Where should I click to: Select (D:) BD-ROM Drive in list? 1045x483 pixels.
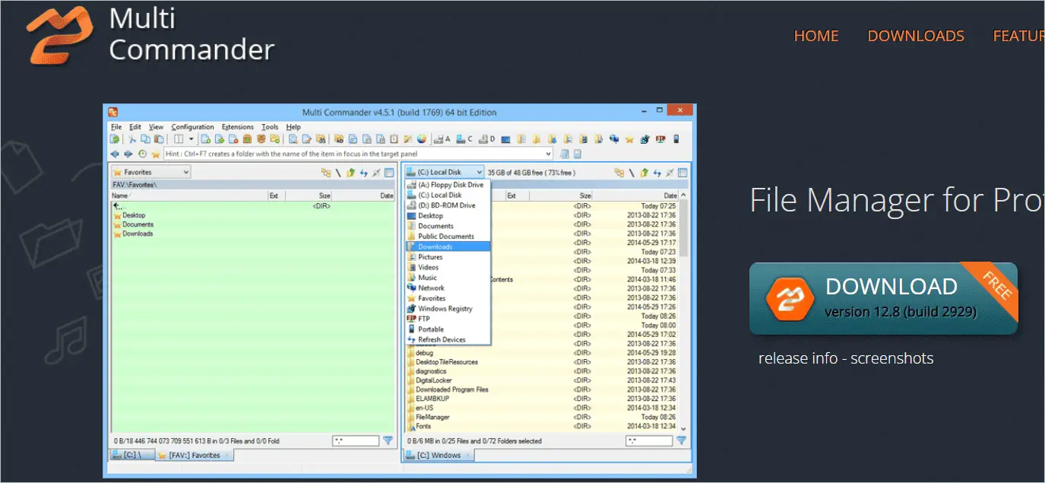(x=448, y=205)
